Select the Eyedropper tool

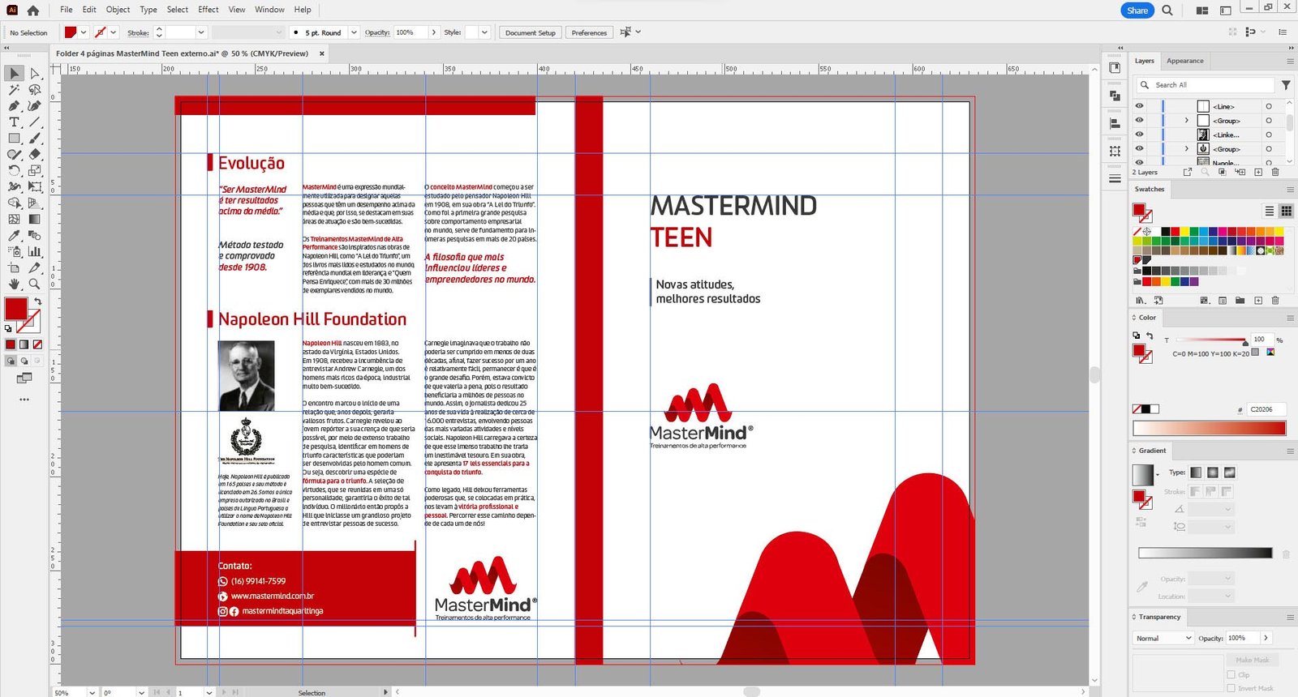click(14, 235)
